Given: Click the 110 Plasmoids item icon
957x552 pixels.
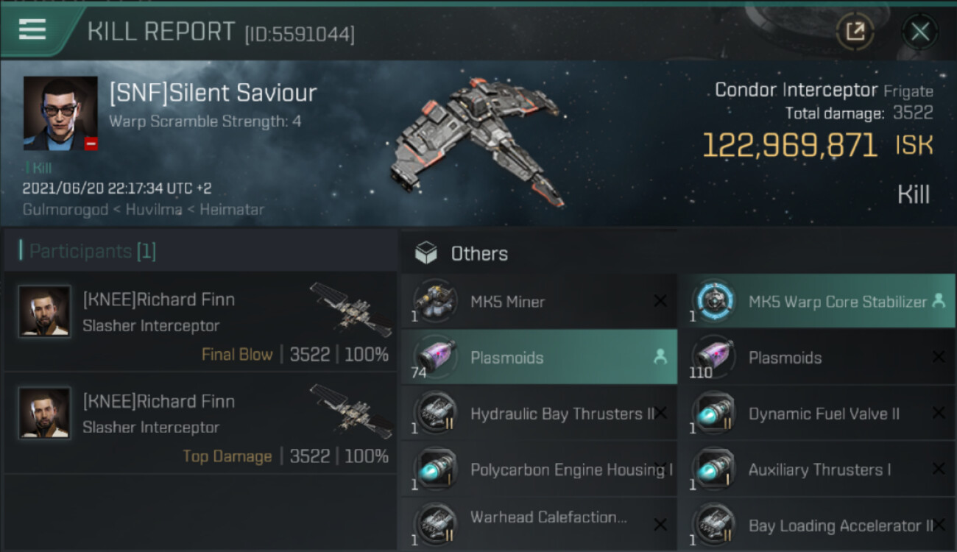Looking at the screenshot, I should tap(713, 358).
